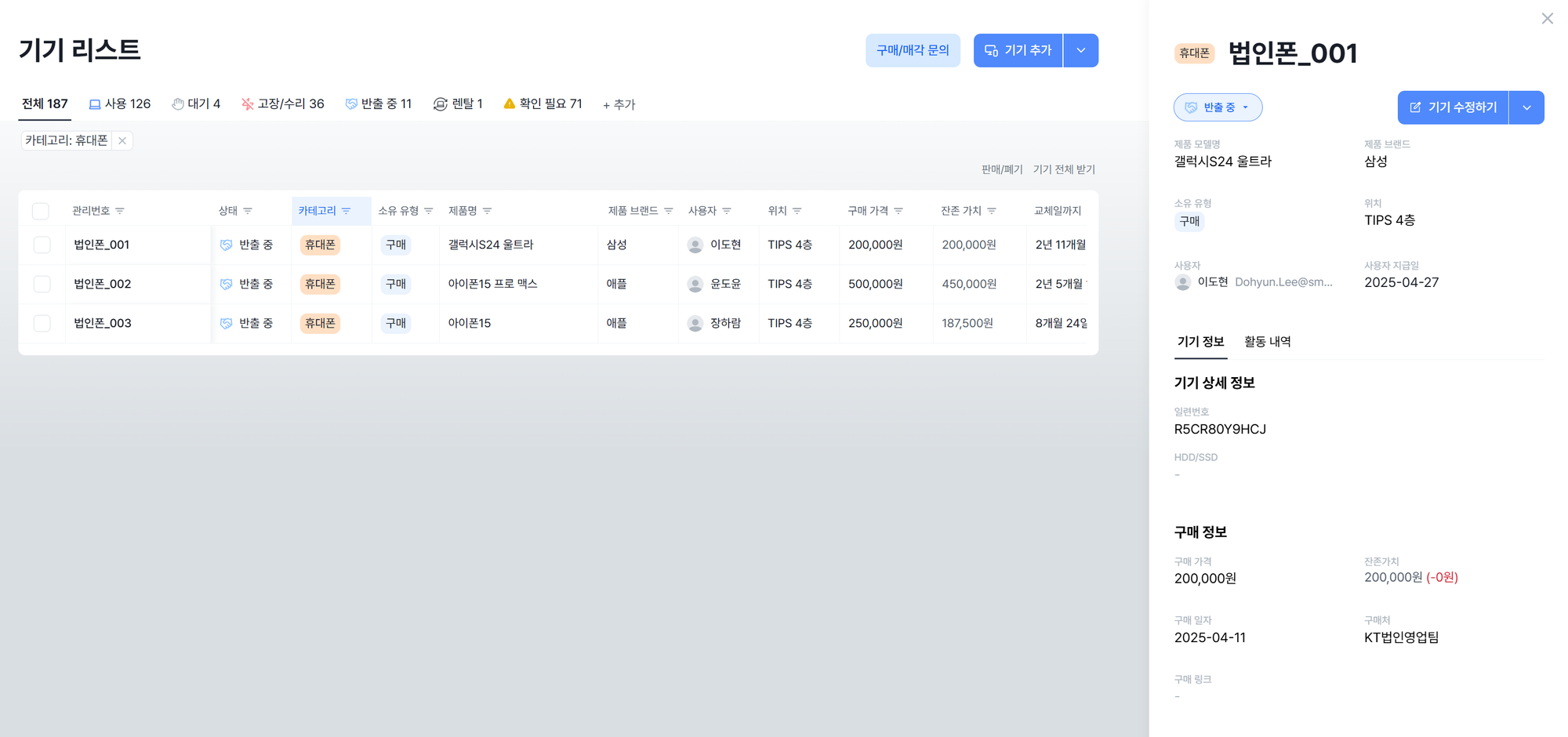Viewport: 1568px width, 737px height.
Task: Click filter icon next to 위치 column
Action: (797, 211)
